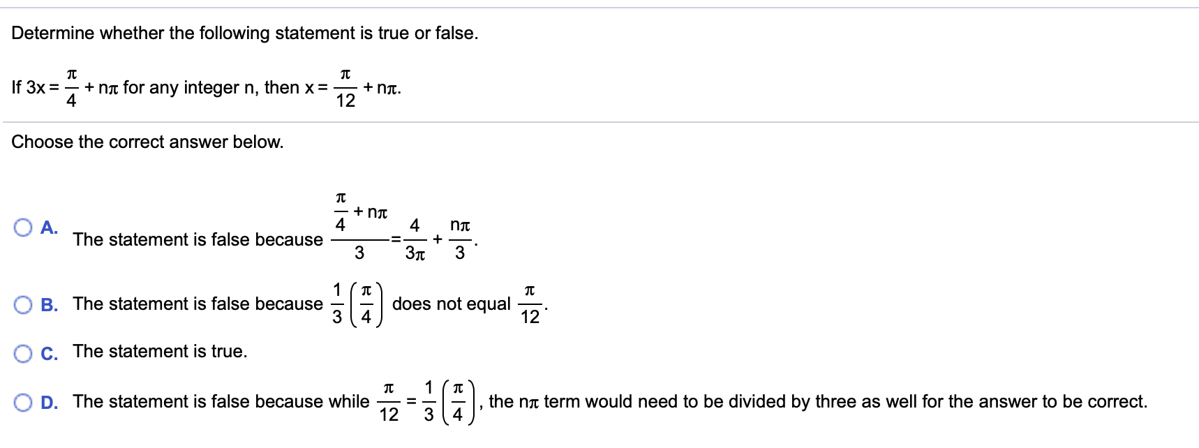
Task: Select radio button for option B
Action: click(x=23, y=304)
